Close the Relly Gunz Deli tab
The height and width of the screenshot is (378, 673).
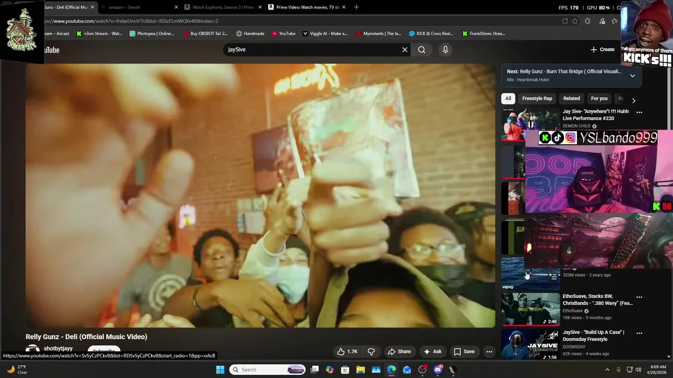coord(93,7)
